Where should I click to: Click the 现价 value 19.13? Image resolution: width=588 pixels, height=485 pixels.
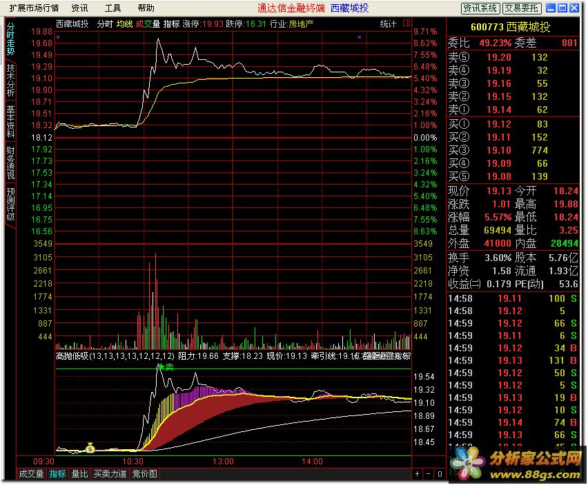[499, 191]
